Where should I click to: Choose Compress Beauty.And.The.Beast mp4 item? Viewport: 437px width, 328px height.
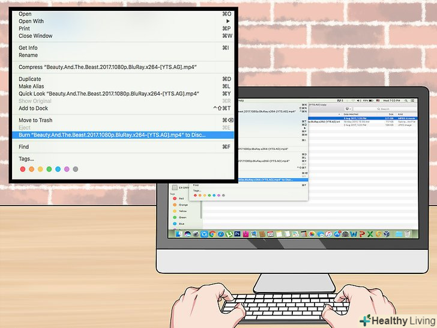click(x=123, y=67)
